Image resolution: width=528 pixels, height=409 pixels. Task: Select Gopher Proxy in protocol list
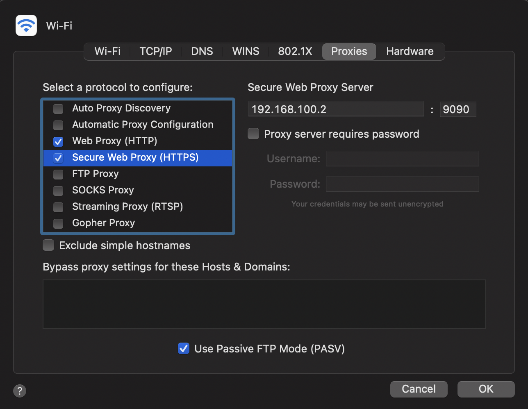tap(104, 223)
